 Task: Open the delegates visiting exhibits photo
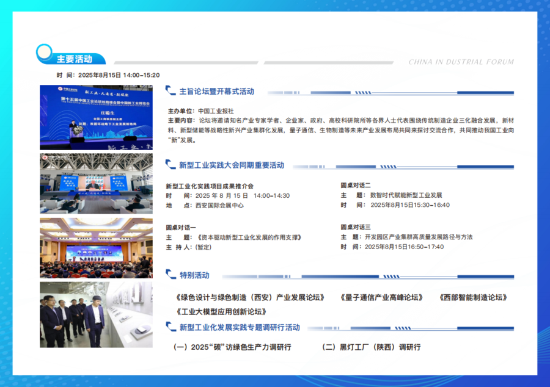[96, 314]
